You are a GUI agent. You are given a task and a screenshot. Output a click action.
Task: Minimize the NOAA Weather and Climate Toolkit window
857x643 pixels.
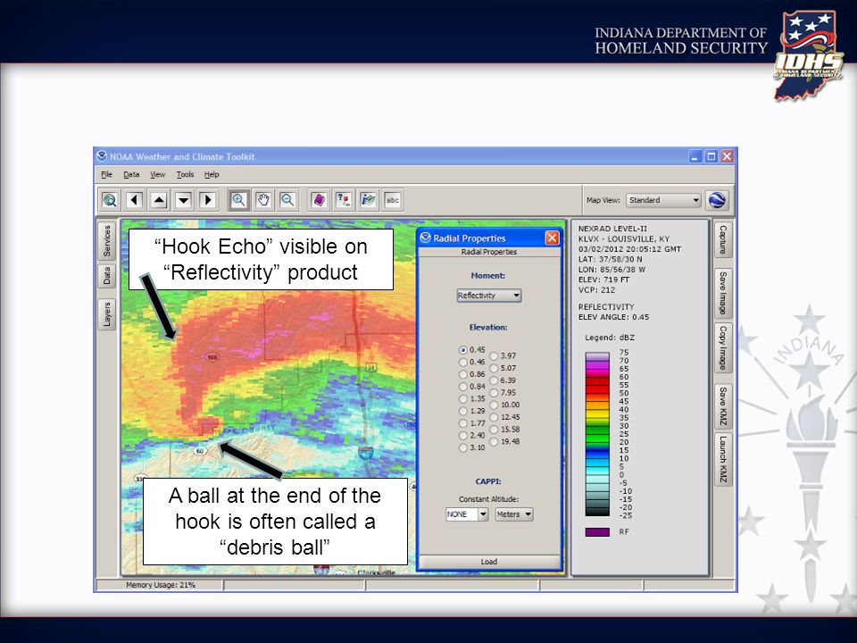pos(695,157)
